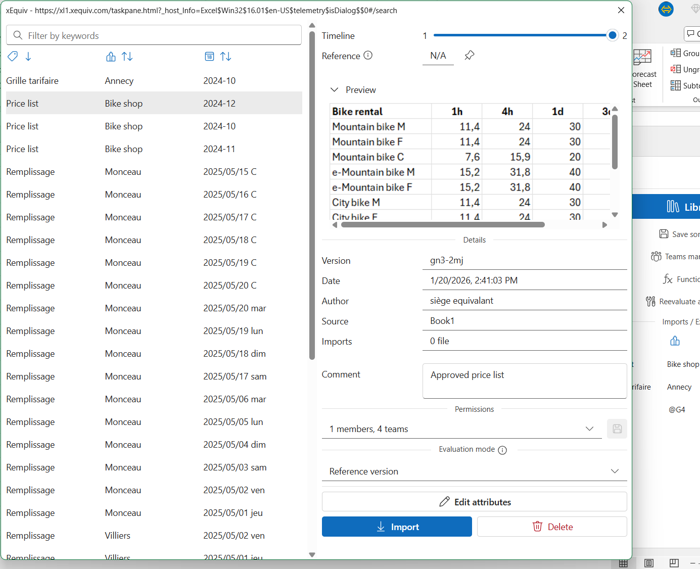Open Forecast Sheet in the Excel ribbon
The height and width of the screenshot is (569, 700).
pyautogui.click(x=643, y=68)
